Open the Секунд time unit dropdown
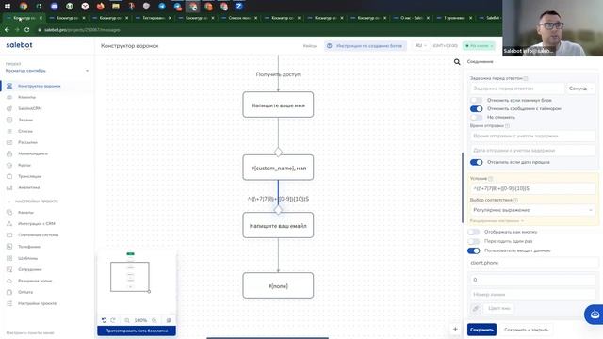Viewport: 603px width, 339px height. click(580, 89)
